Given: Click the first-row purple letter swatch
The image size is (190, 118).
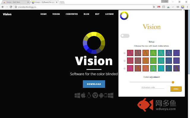Looking at the screenshot, I should pos(176,53).
